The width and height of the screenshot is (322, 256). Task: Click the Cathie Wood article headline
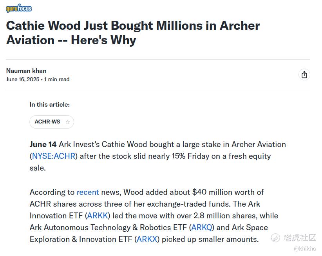[x=133, y=33]
